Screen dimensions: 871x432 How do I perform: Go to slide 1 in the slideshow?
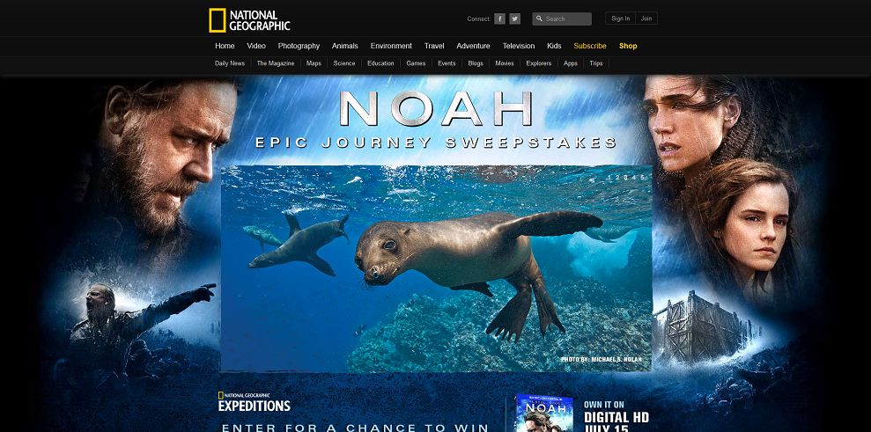609,177
